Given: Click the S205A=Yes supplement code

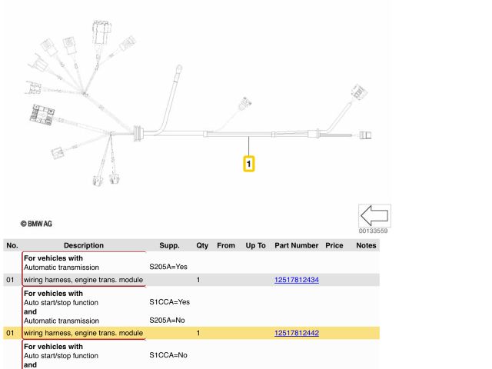Looking at the screenshot, I should coord(169,267).
